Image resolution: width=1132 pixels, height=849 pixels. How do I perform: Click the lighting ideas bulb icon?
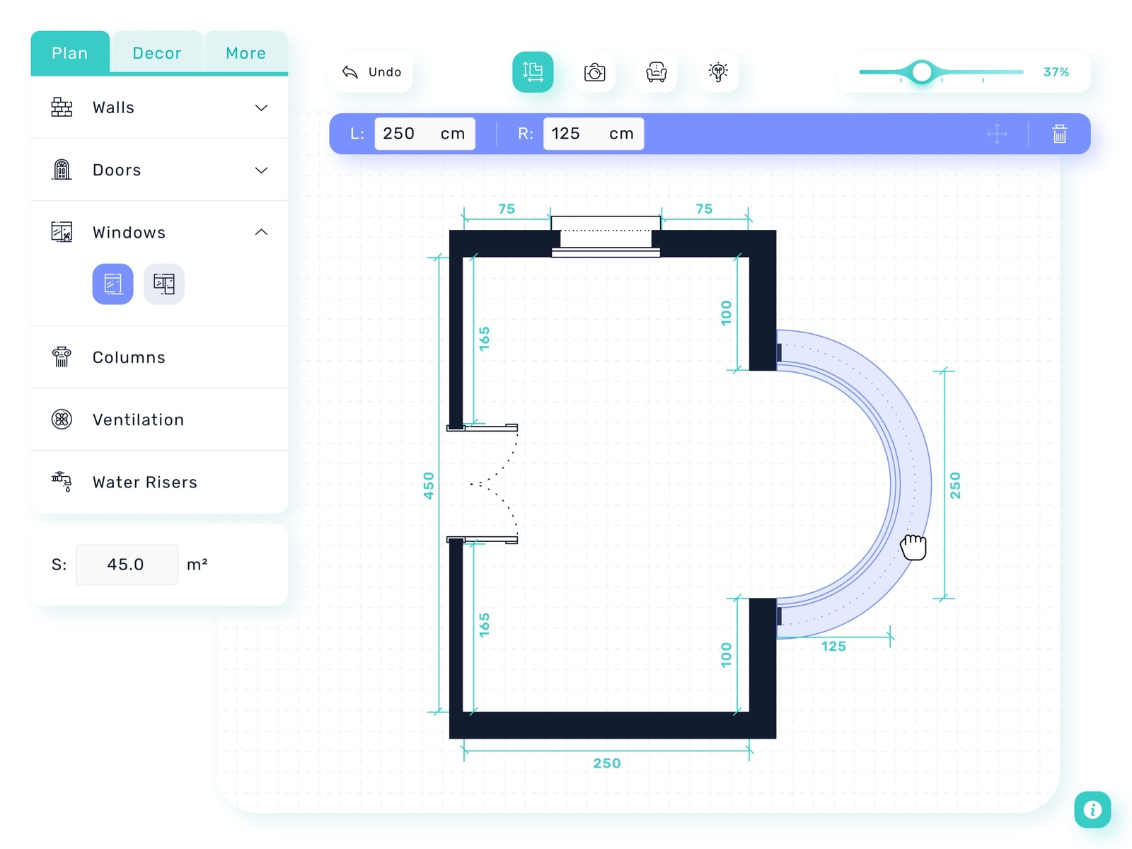point(718,71)
